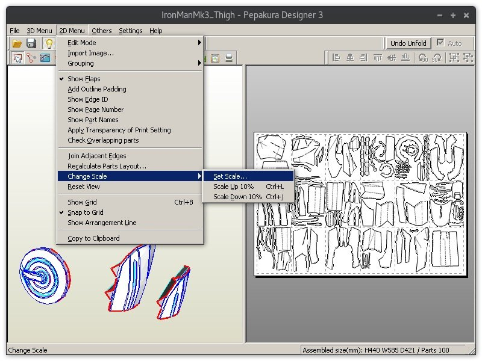Enable Show Arrangement Line
This screenshot has height=361, width=482.
click(130, 223)
